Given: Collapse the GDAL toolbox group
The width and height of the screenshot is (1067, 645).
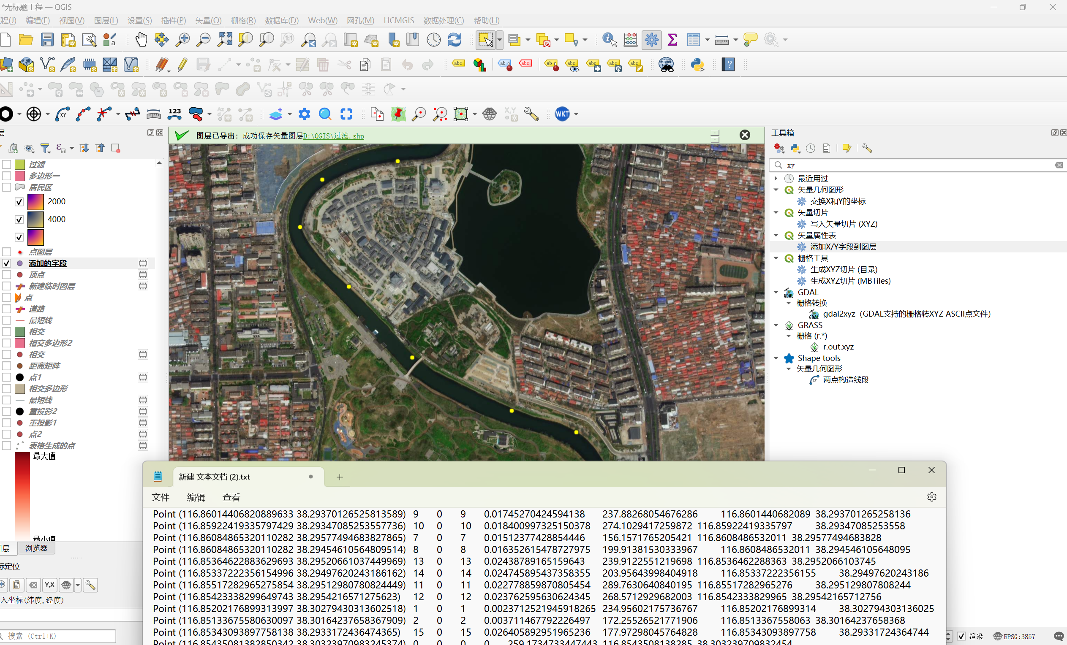Looking at the screenshot, I should (x=776, y=292).
